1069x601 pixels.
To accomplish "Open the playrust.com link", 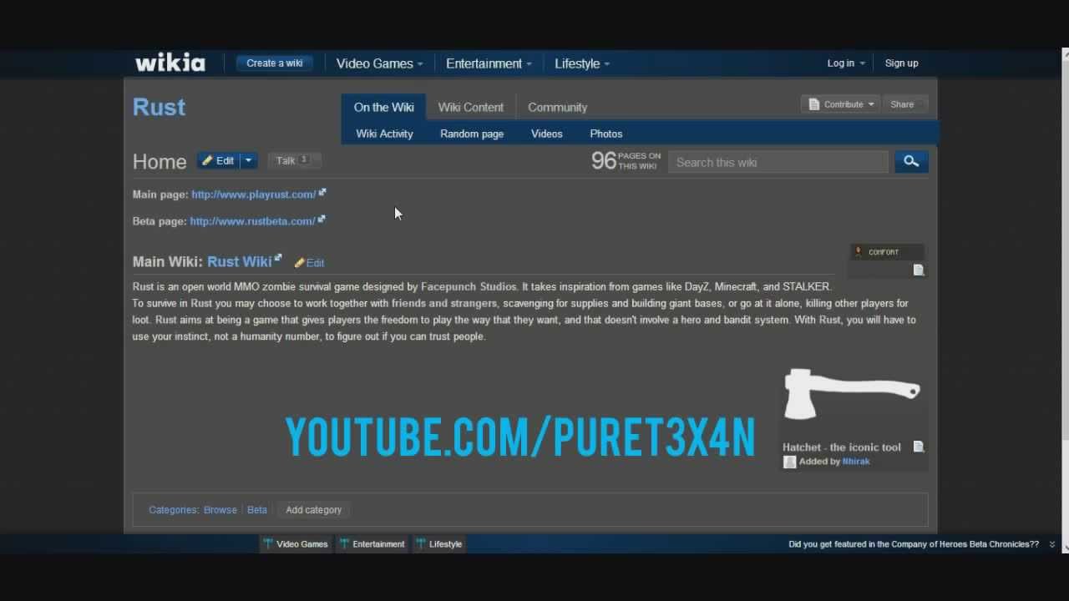I will coord(254,194).
